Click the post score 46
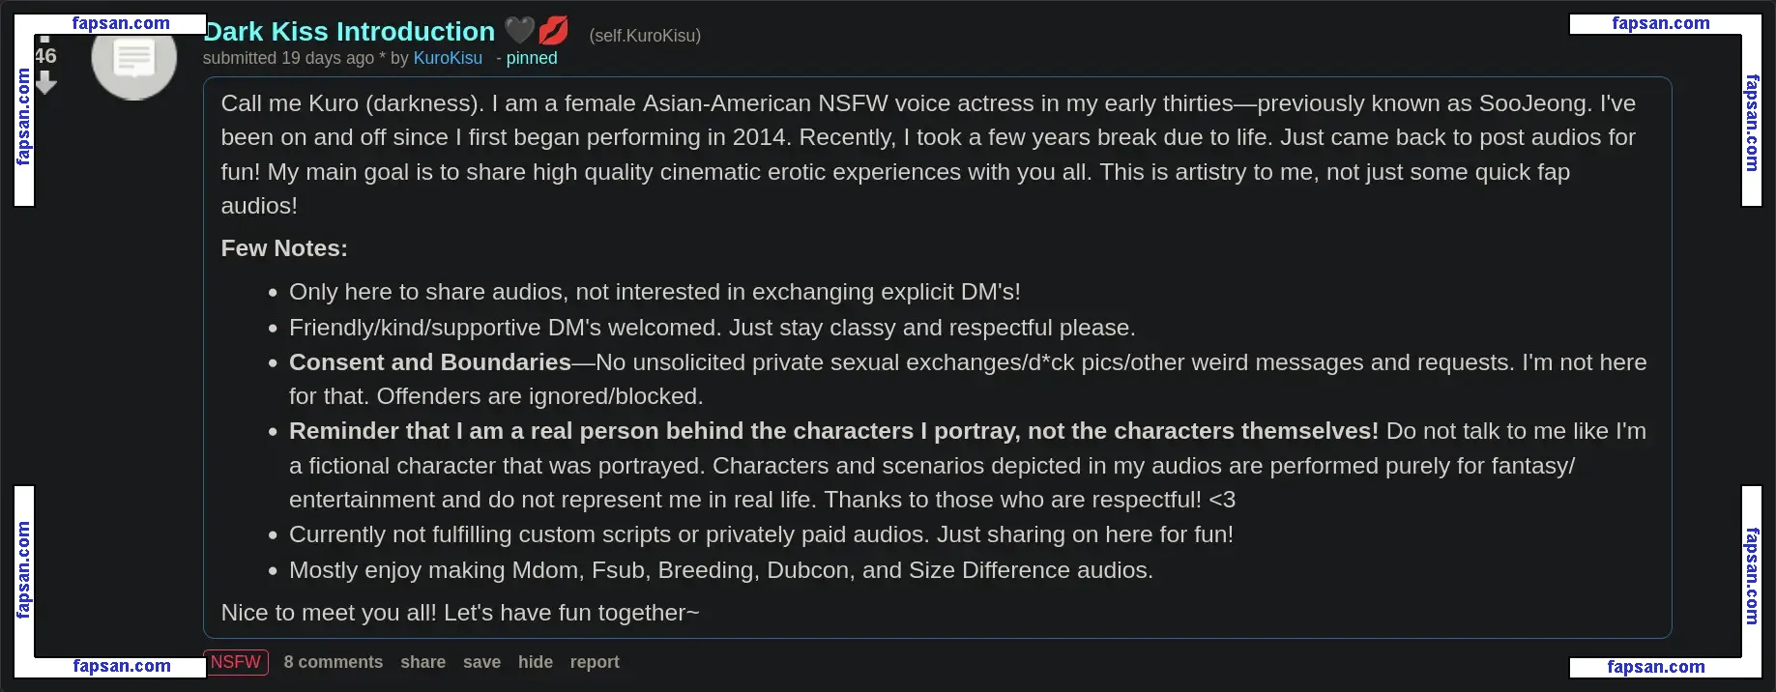Viewport: 1776px width, 692px height. [45, 56]
